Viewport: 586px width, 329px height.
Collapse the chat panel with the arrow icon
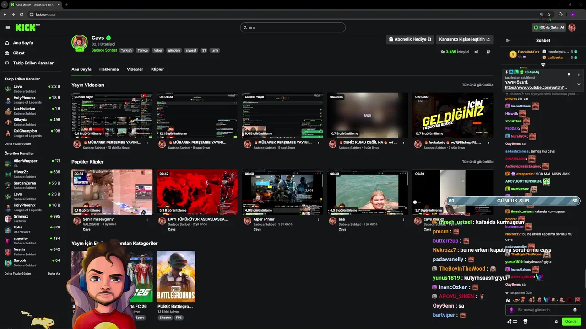(x=508, y=41)
